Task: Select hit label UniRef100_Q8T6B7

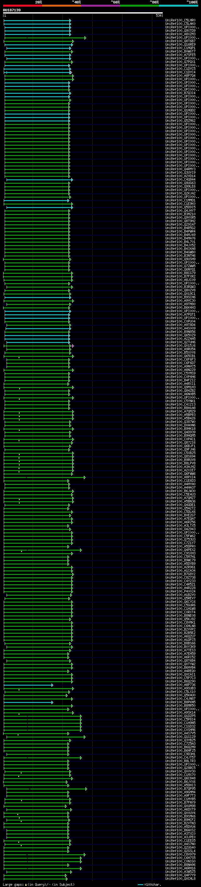Action: click(180, 41)
